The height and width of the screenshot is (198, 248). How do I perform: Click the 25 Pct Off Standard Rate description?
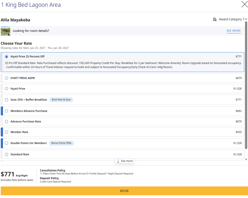tap(123, 65)
